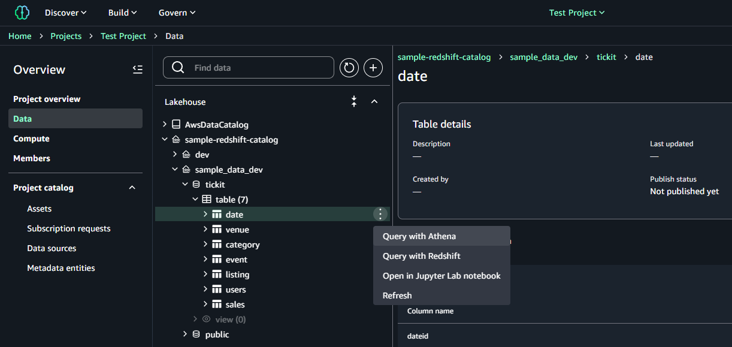
Task: Open sample-redshift-catalog breadcrumb in details pane
Action: click(444, 57)
